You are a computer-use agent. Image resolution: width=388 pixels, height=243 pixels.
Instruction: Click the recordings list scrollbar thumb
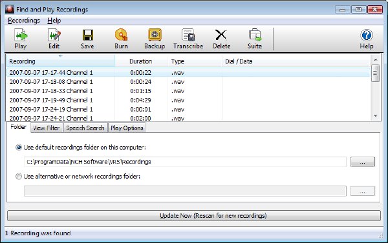pyautogui.click(x=375, y=73)
